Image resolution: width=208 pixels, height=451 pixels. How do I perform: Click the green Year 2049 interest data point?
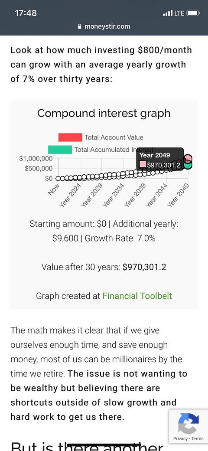tap(188, 165)
